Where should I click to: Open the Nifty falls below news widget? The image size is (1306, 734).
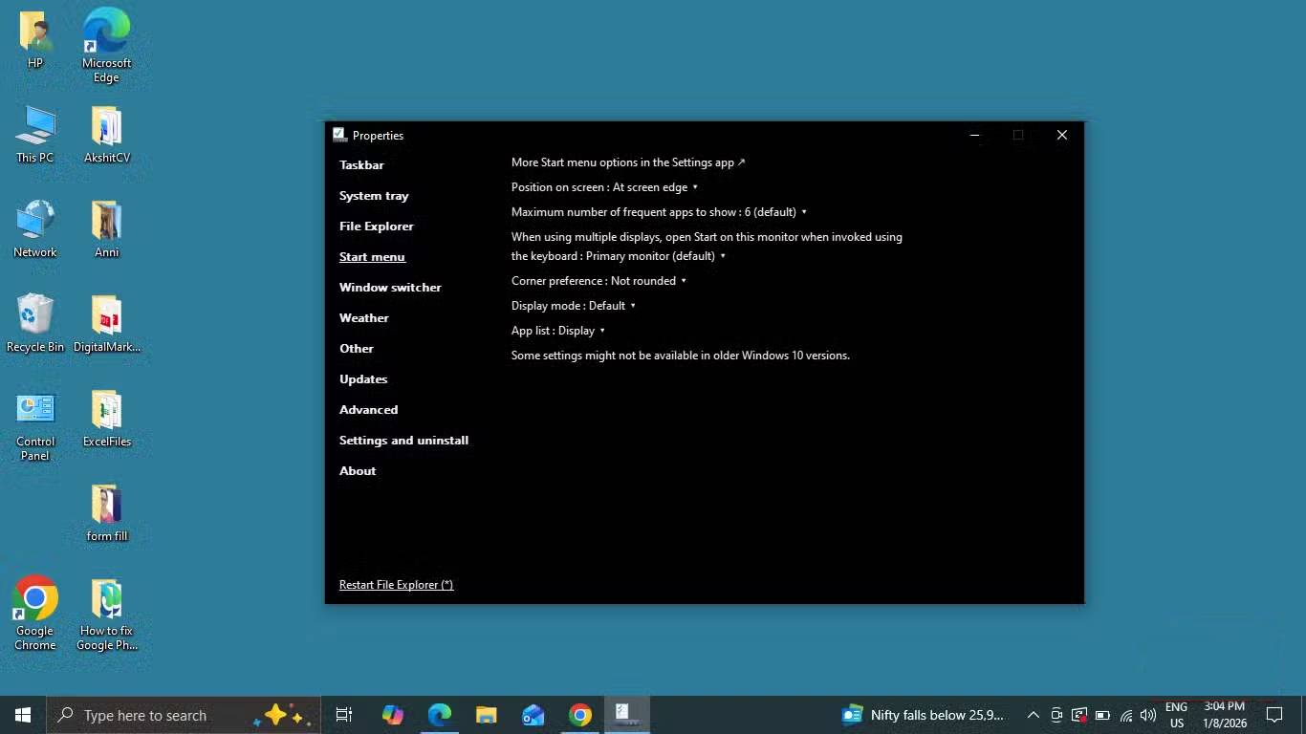pos(923,715)
